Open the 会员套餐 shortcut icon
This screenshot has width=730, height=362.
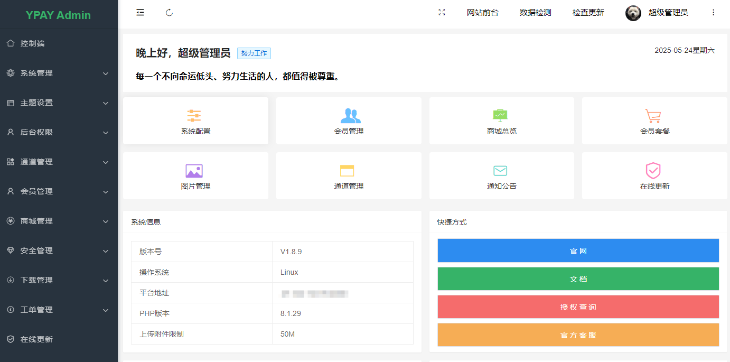653,120
